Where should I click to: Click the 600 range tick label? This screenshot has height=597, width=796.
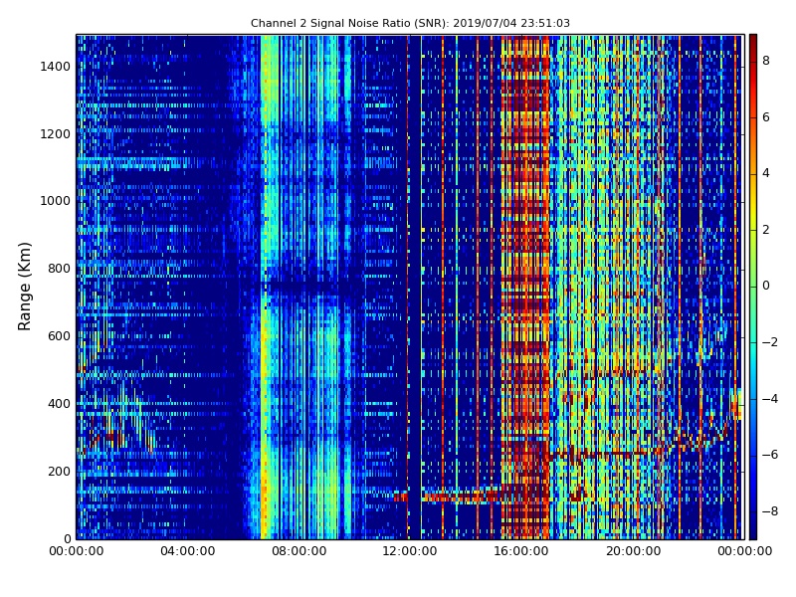(59, 336)
